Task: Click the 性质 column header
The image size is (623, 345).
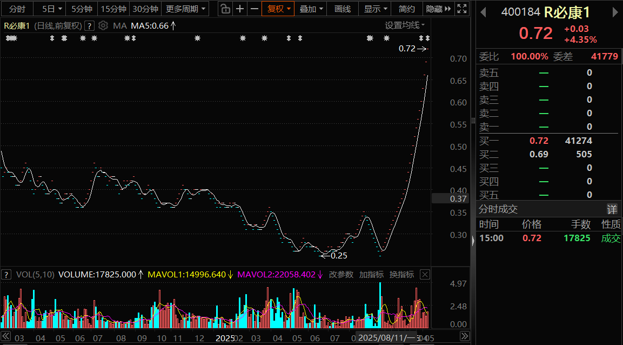Action: pos(611,224)
